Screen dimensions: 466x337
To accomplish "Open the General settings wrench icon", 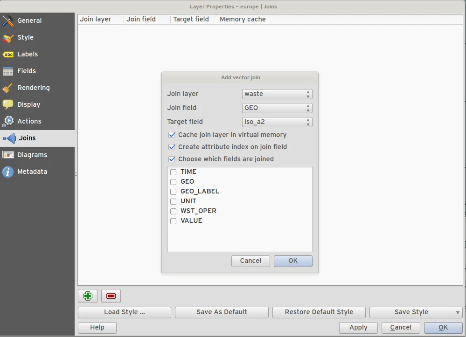I will tap(8, 21).
